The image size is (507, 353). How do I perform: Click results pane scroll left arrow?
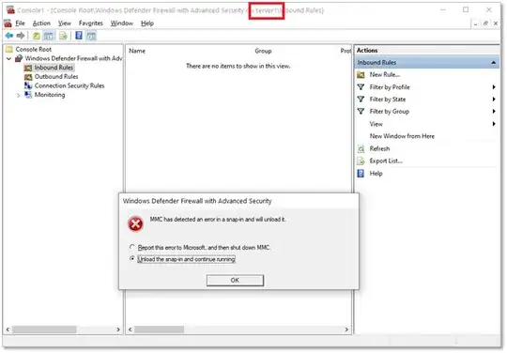[x=130, y=330]
